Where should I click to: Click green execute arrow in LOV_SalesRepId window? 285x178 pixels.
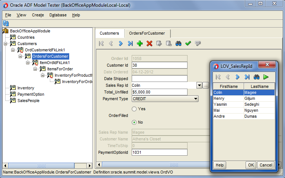point(266,77)
